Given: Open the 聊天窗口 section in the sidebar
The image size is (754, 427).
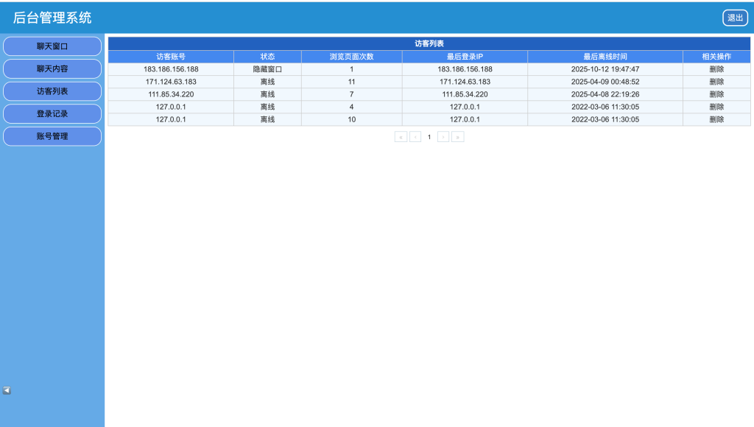Looking at the screenshot, I should point(52,46).
